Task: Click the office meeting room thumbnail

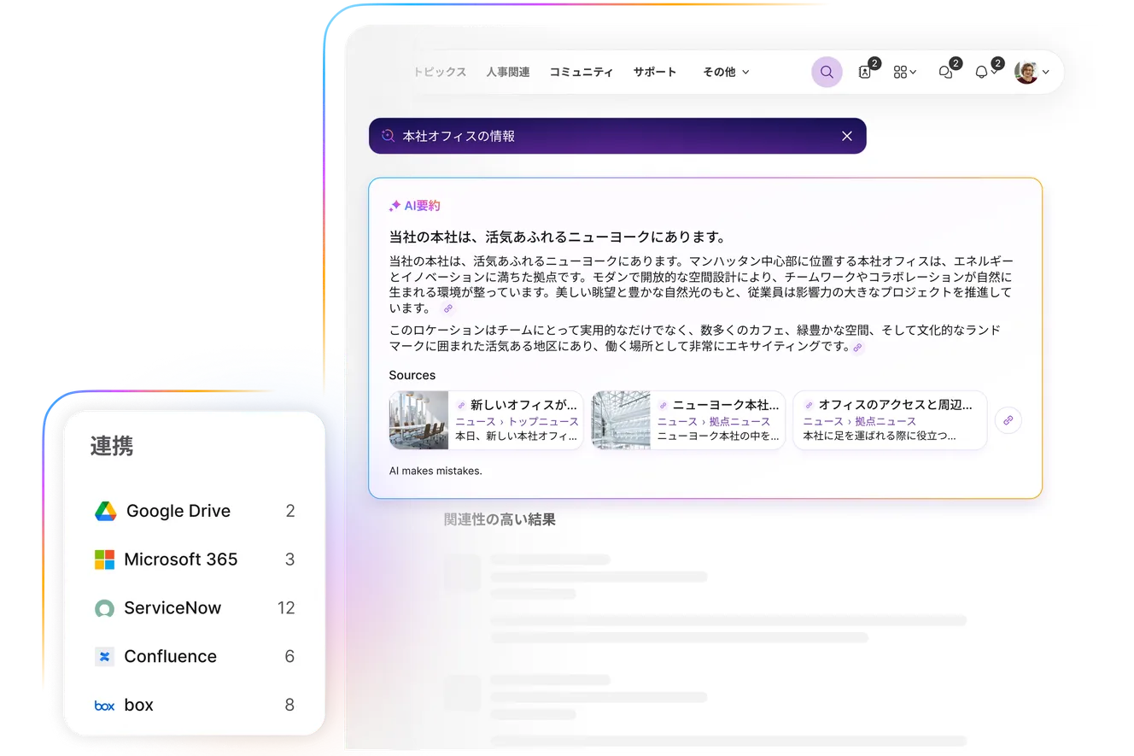Action: pyautogui.click(x=418, y=419)
